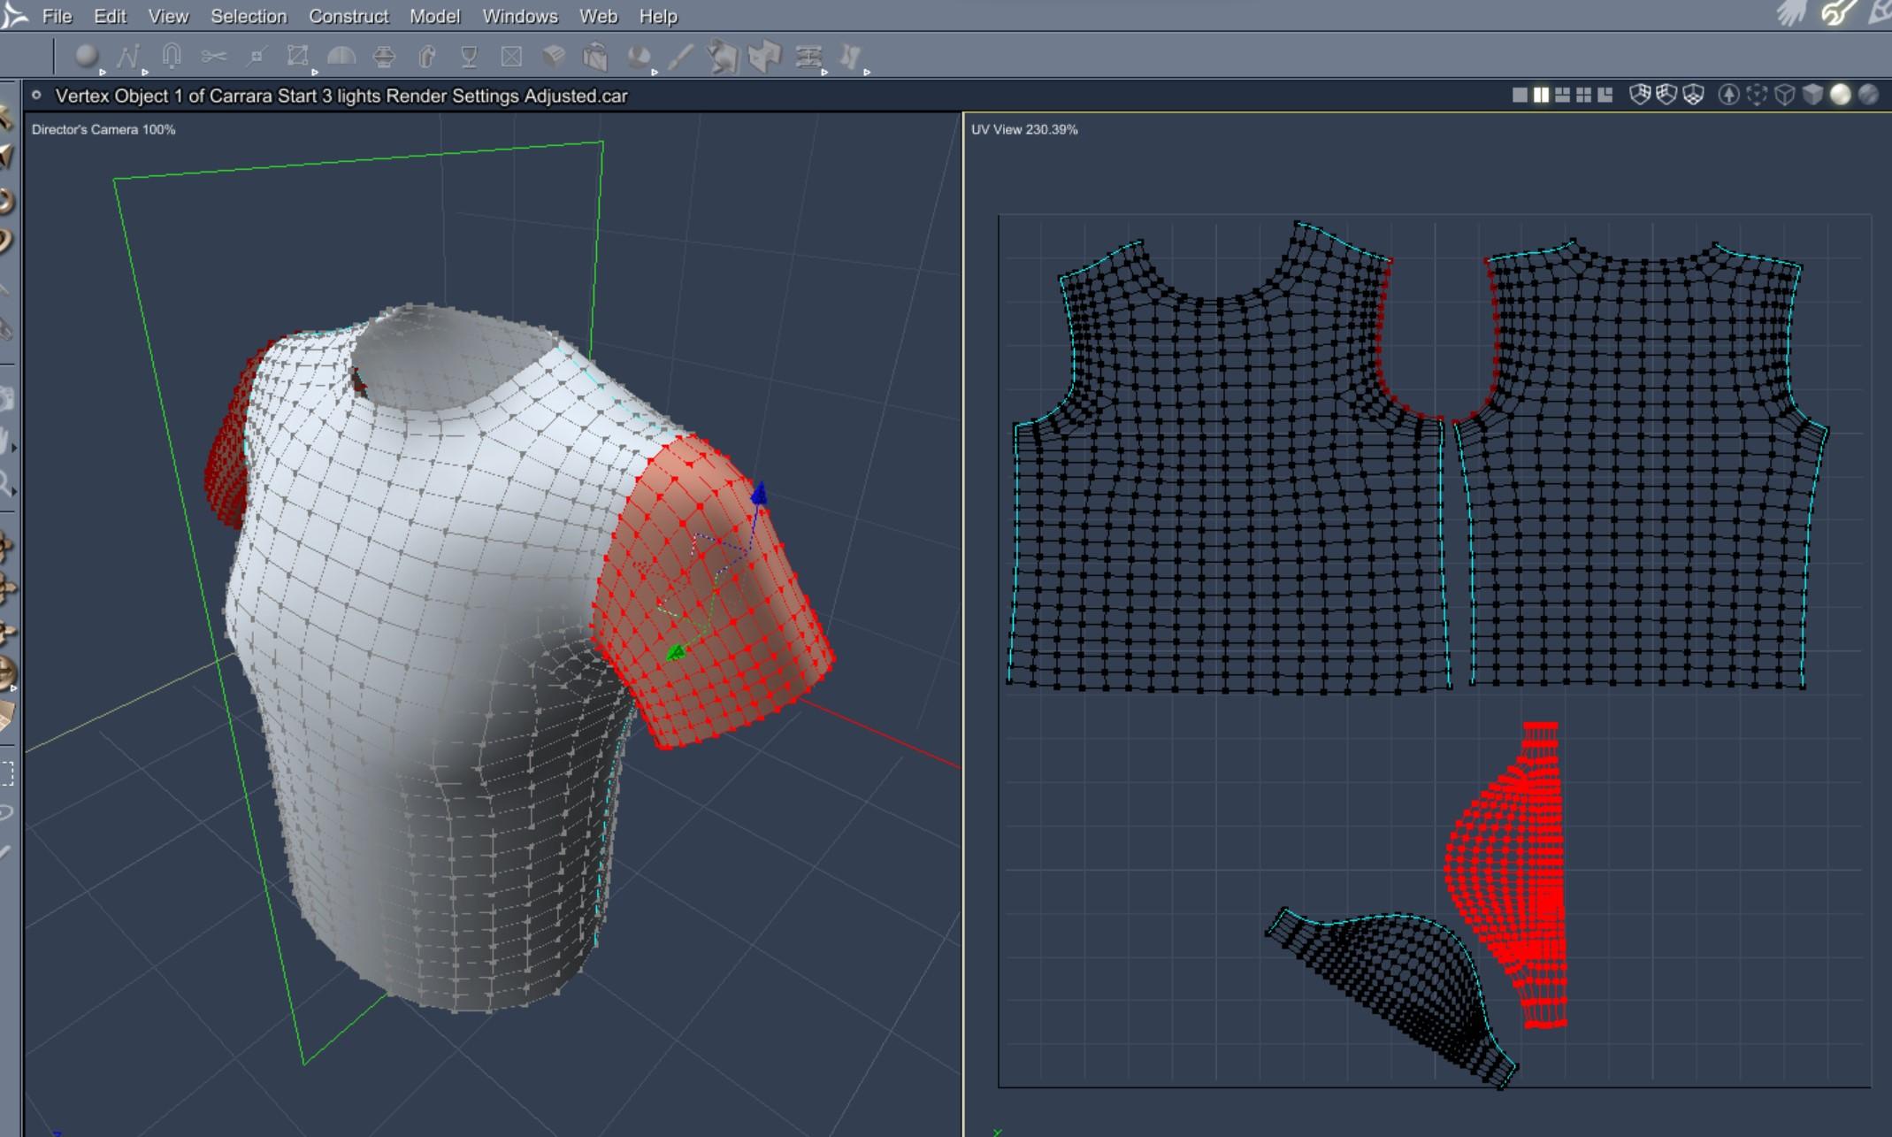The height and width of the screenshot is (1137, 1892).
Task: Select the sphere primitive tool
Action: (86, 57)
